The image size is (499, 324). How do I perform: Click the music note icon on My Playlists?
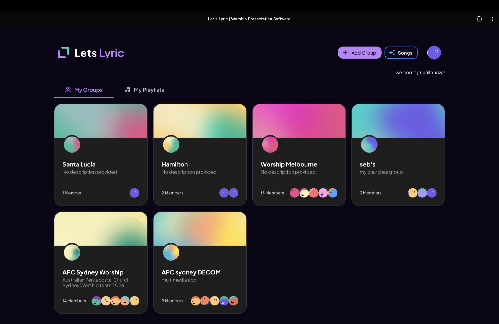pos(128,90)
